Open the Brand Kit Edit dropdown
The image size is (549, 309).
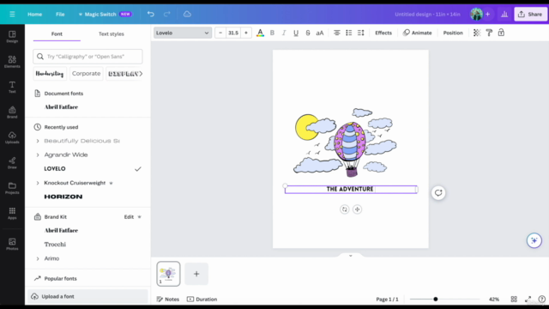(x=132, y=217)
